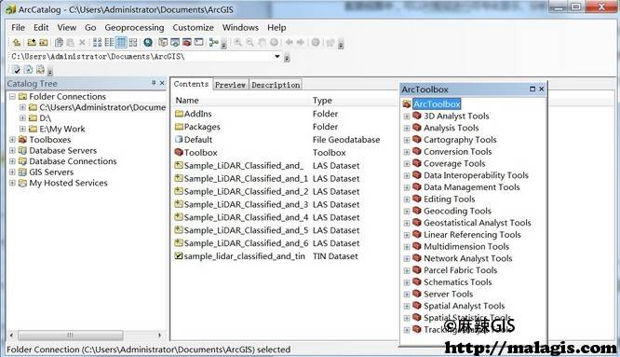
Task: Switch to the Description tab
Action: [x=276, y=85]
